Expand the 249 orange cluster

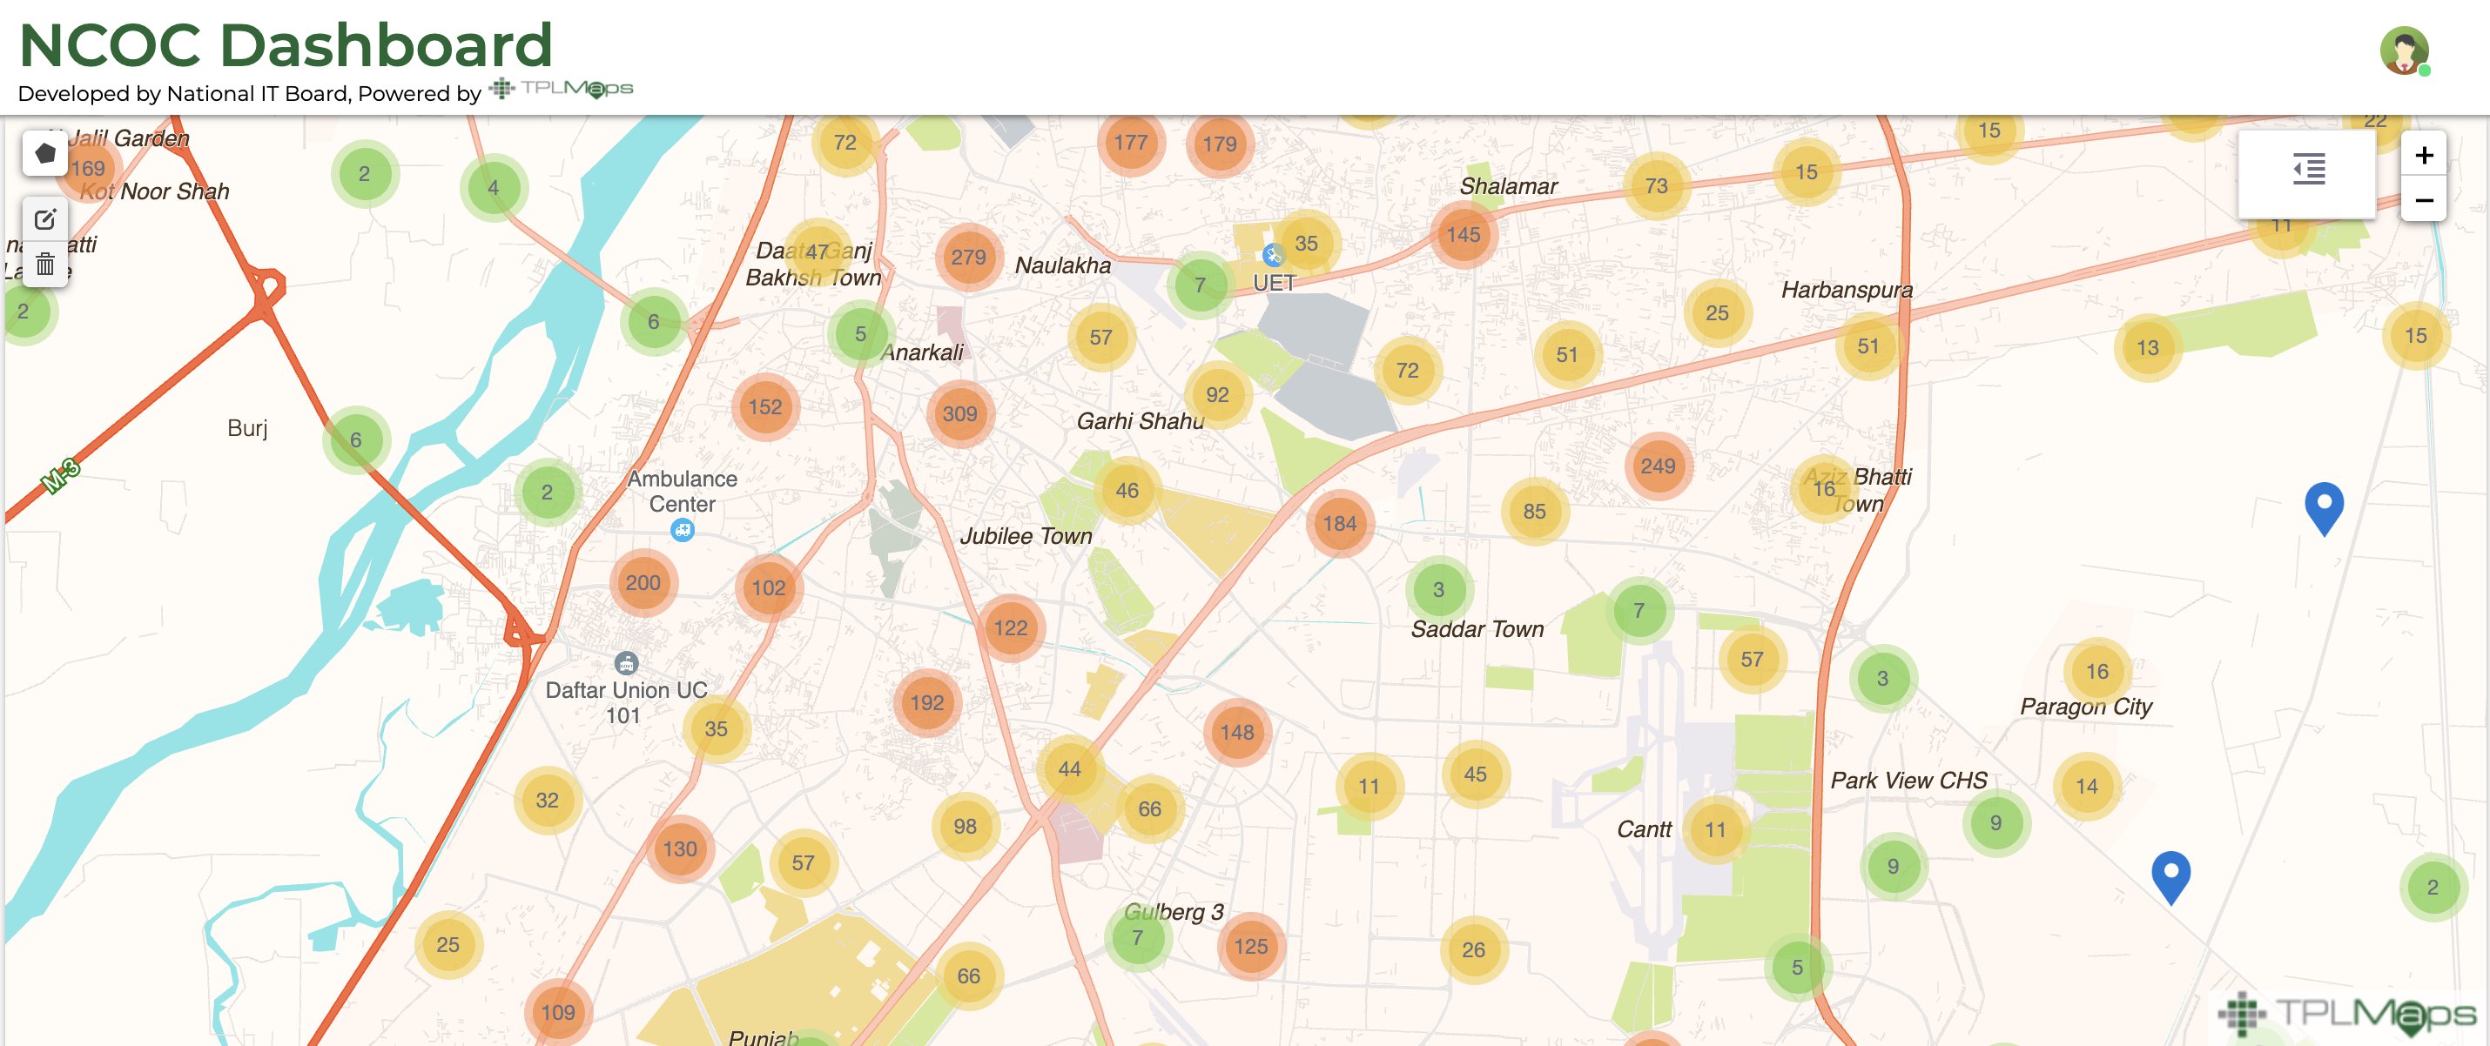click(1658, 466)
